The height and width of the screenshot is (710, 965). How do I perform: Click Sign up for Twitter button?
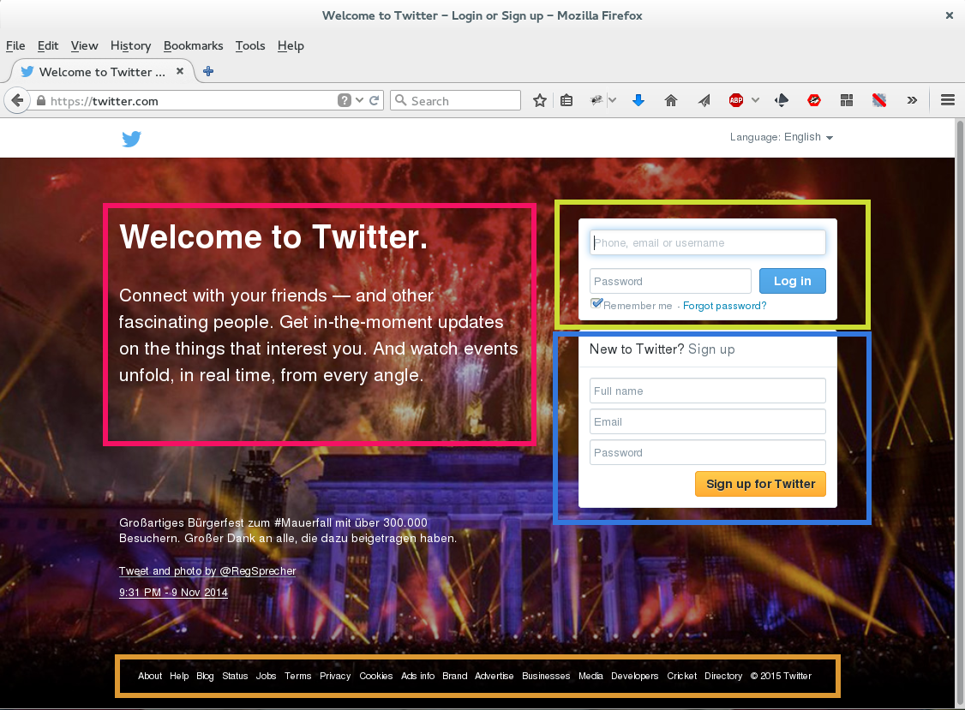pyautogui.click(x=761, y=484)
